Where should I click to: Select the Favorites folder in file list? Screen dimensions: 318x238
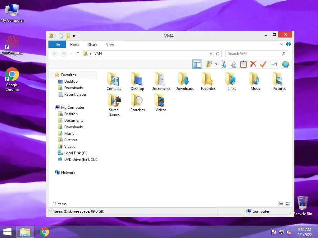point(208,82)
